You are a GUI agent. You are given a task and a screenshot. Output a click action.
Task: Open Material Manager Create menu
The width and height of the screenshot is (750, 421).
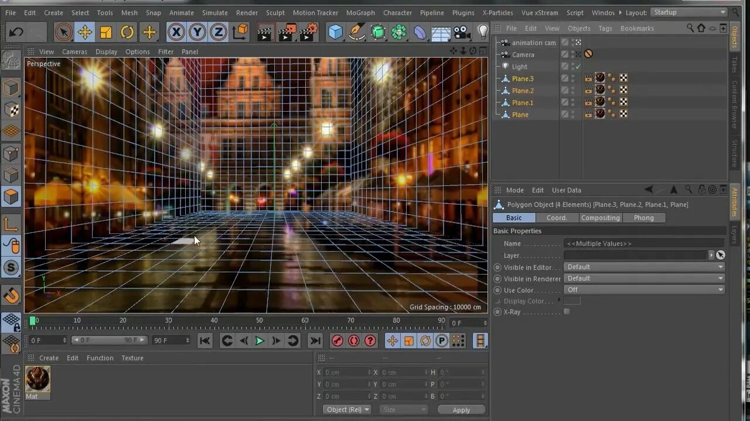[49, 358]
